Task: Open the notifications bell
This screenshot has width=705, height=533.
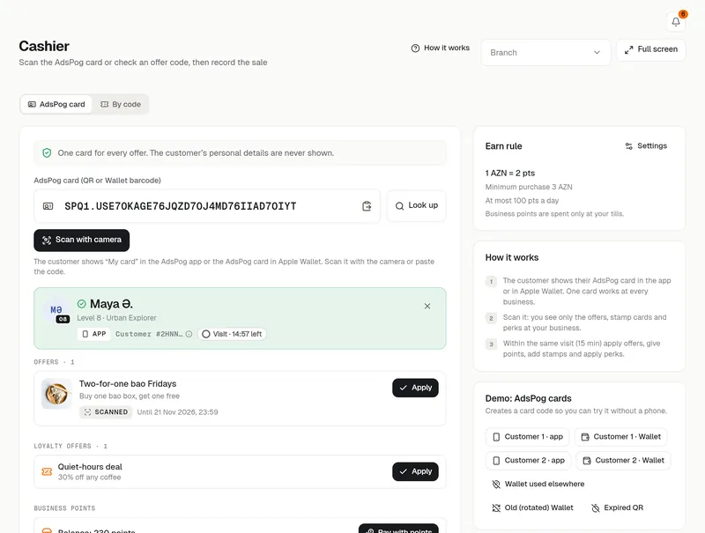Action: pyautogui.click(x=676, y=21)
